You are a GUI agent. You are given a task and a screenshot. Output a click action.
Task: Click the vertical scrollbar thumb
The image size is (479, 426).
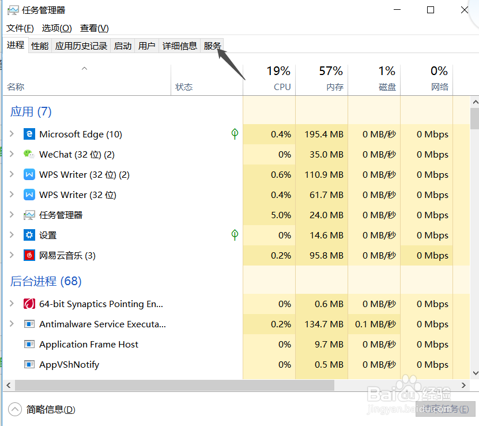click(475, 119)
